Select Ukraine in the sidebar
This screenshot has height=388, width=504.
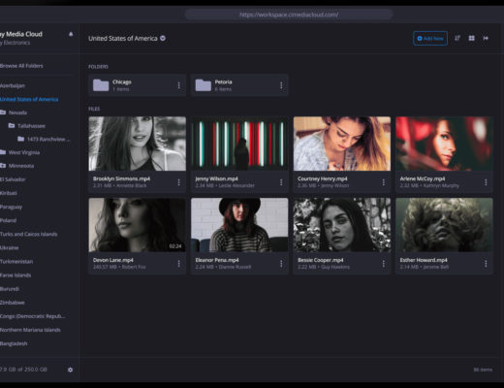coord(10,247)
